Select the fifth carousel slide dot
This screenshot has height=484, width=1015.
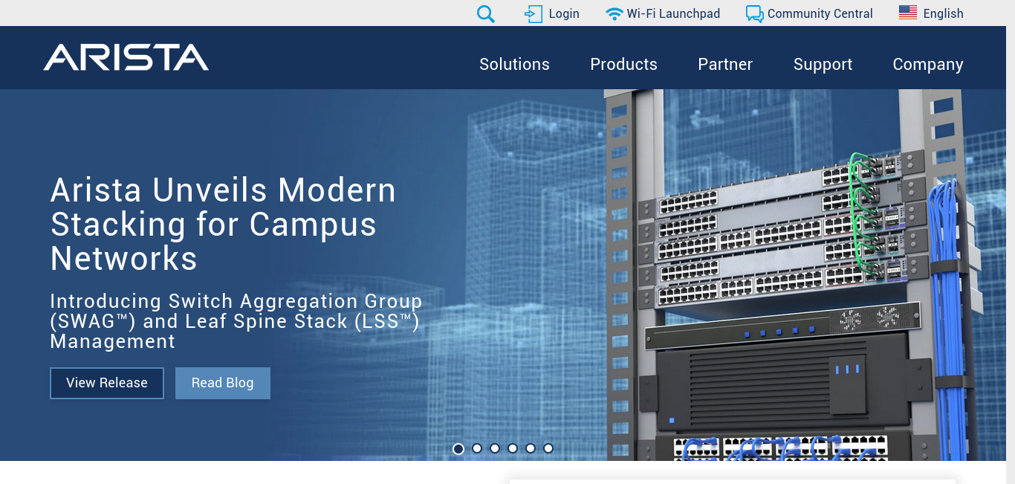click(x=531, y=448)
